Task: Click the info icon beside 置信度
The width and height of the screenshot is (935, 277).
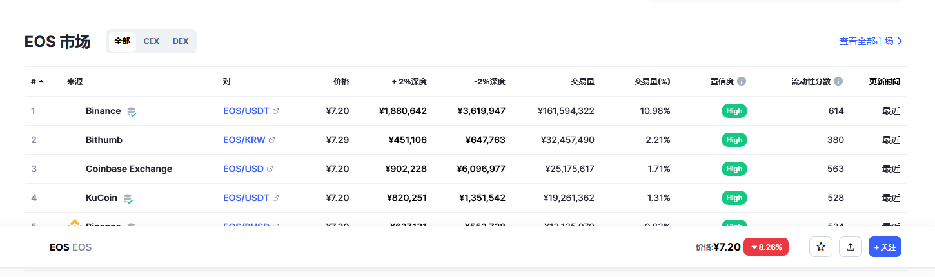Action: click(x=742, y=82)
